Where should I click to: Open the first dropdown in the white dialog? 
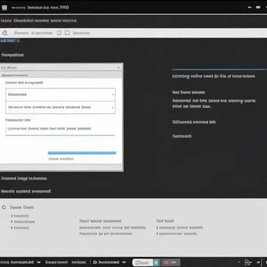click(x=61, y=95)
